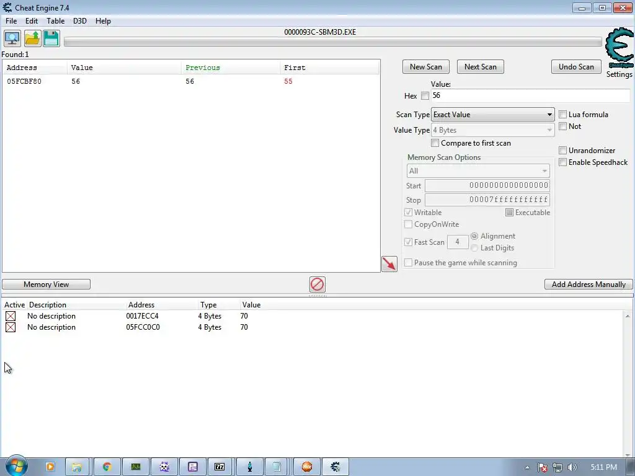Screen dimensions: 635x476
Task: Click the network tray icon
Action: click(557, 467)
